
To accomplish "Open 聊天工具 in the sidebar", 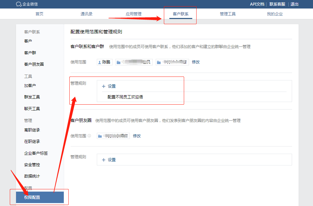I will (32, 109).
